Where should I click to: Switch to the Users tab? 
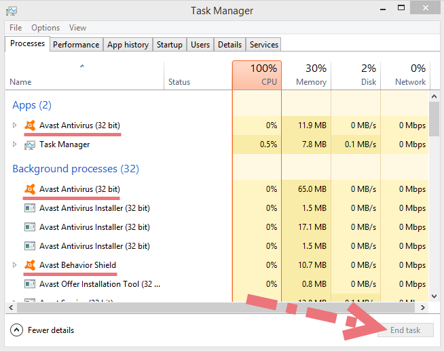point(200,45)
